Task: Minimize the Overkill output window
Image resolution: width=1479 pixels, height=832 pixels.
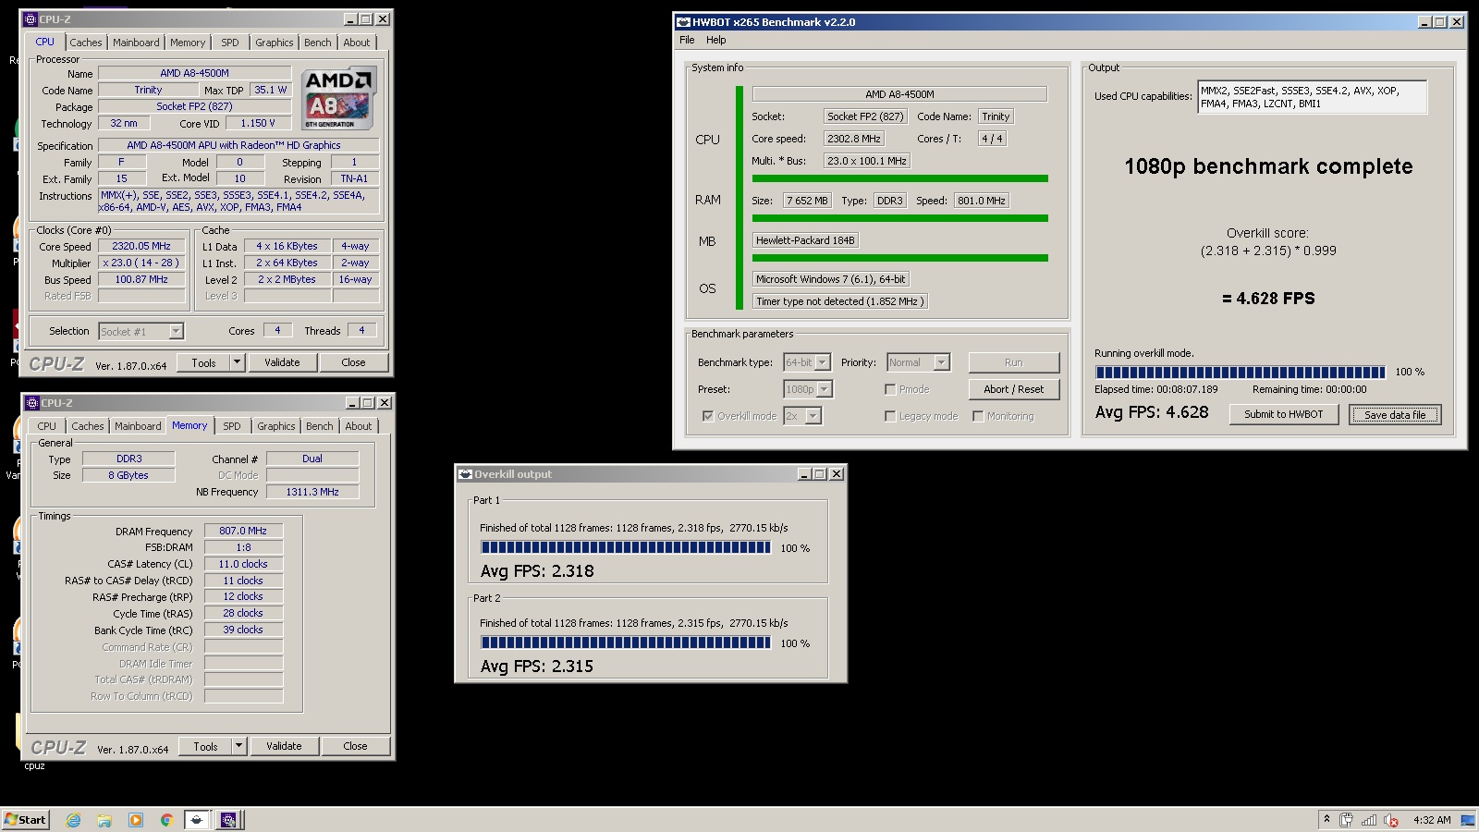Action: tap(805, 474)
